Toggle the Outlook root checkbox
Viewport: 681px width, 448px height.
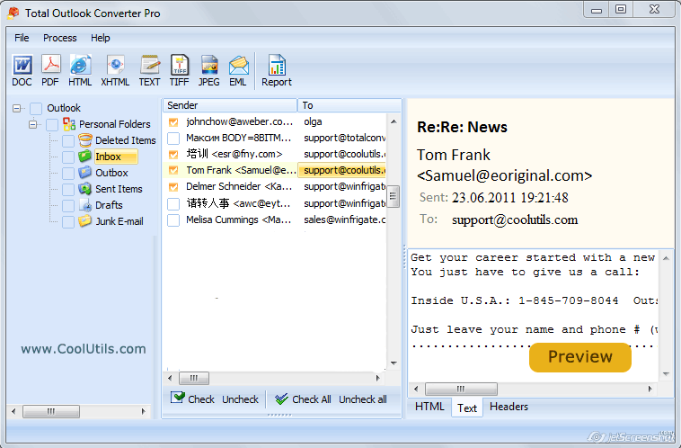(36, 108)
